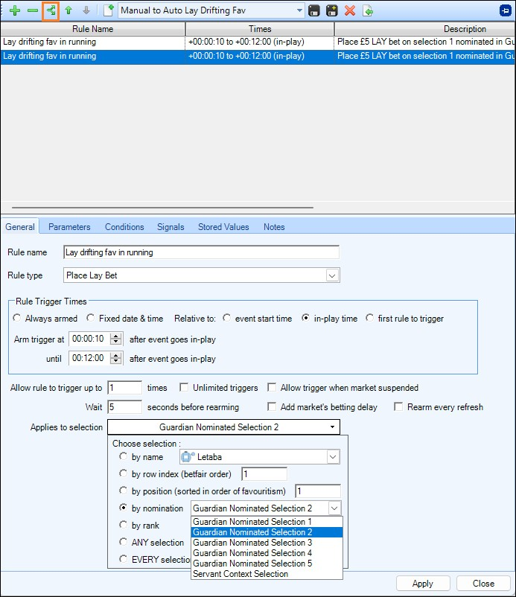The height and width of the screenshot is (597, 516).
Task: Click the by row index number field
Action: pyautogui.click(x=264, y=474)
